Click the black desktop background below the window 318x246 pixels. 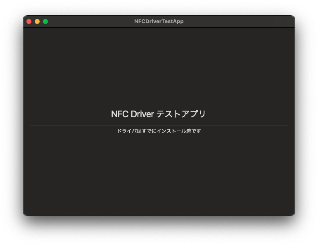159,231
